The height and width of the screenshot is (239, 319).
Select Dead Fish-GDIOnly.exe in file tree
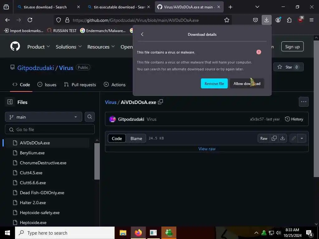tap(42, 193)
